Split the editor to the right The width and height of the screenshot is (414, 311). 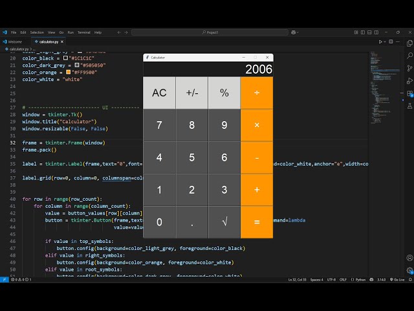click(391, 41)
